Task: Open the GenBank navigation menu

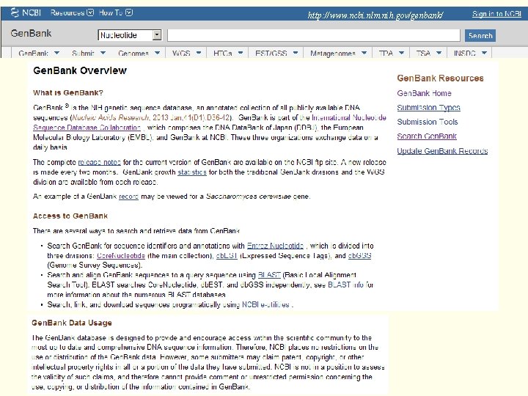Action: [x=39, y=54]
